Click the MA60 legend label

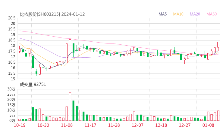click(x=212, y=14)
